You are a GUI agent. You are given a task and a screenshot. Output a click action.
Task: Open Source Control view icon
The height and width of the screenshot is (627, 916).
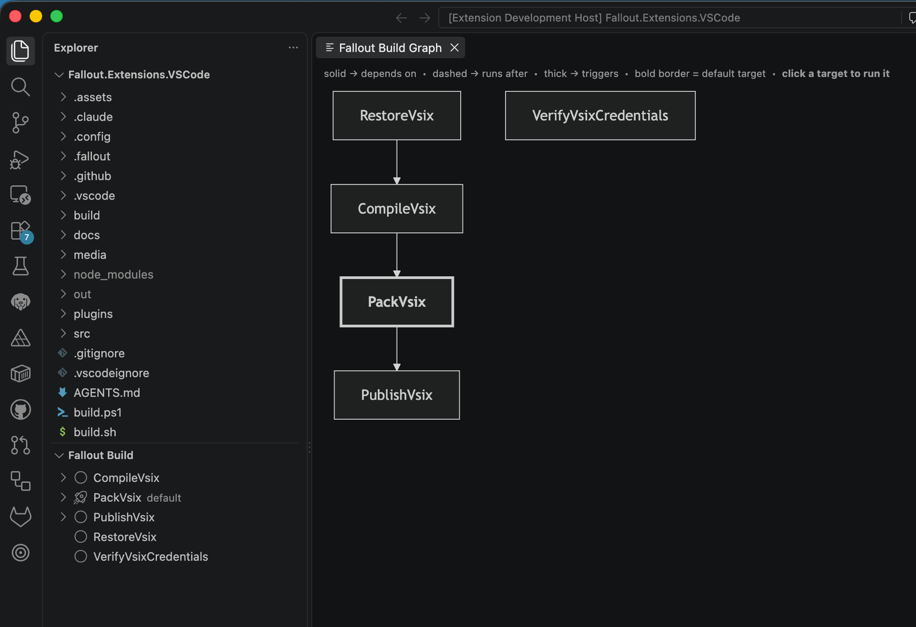21,123
